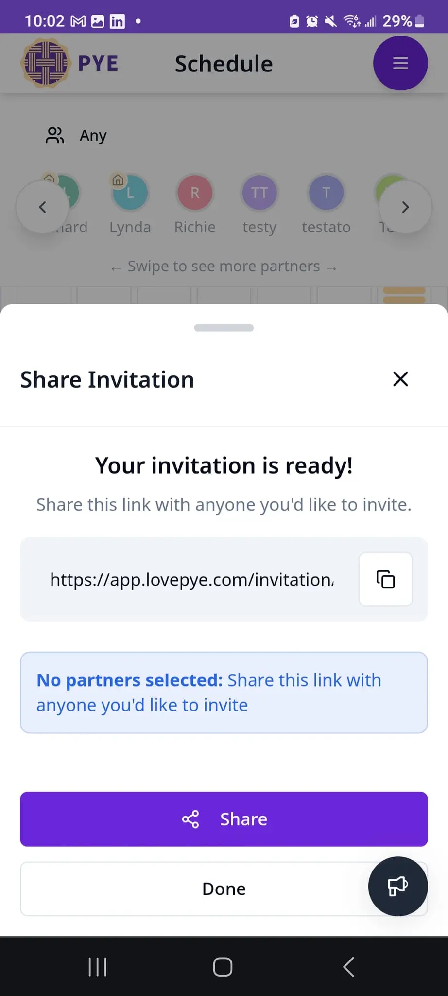
Task: Select the testato partner avatar
Action: pos(326,193)
